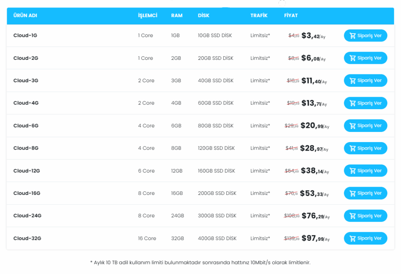Click the cart icon in Cloud-16G row

[x=352, y=193]
